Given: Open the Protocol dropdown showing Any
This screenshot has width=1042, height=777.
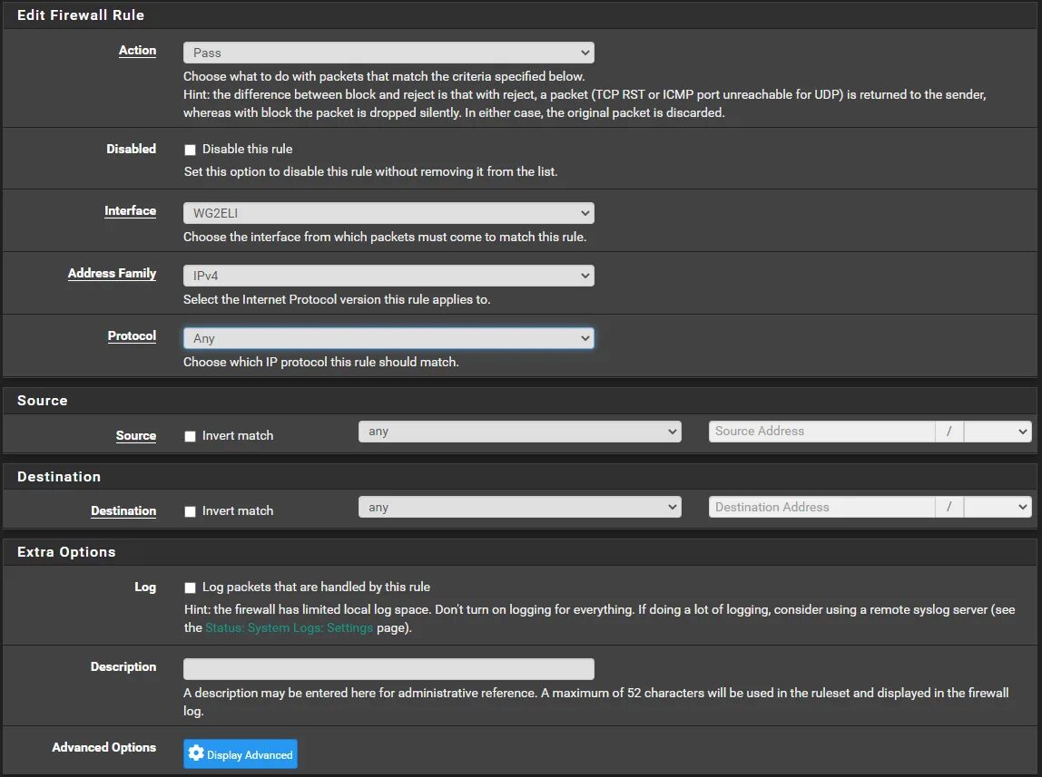Looking at the screenshot, I should point(388,338).
